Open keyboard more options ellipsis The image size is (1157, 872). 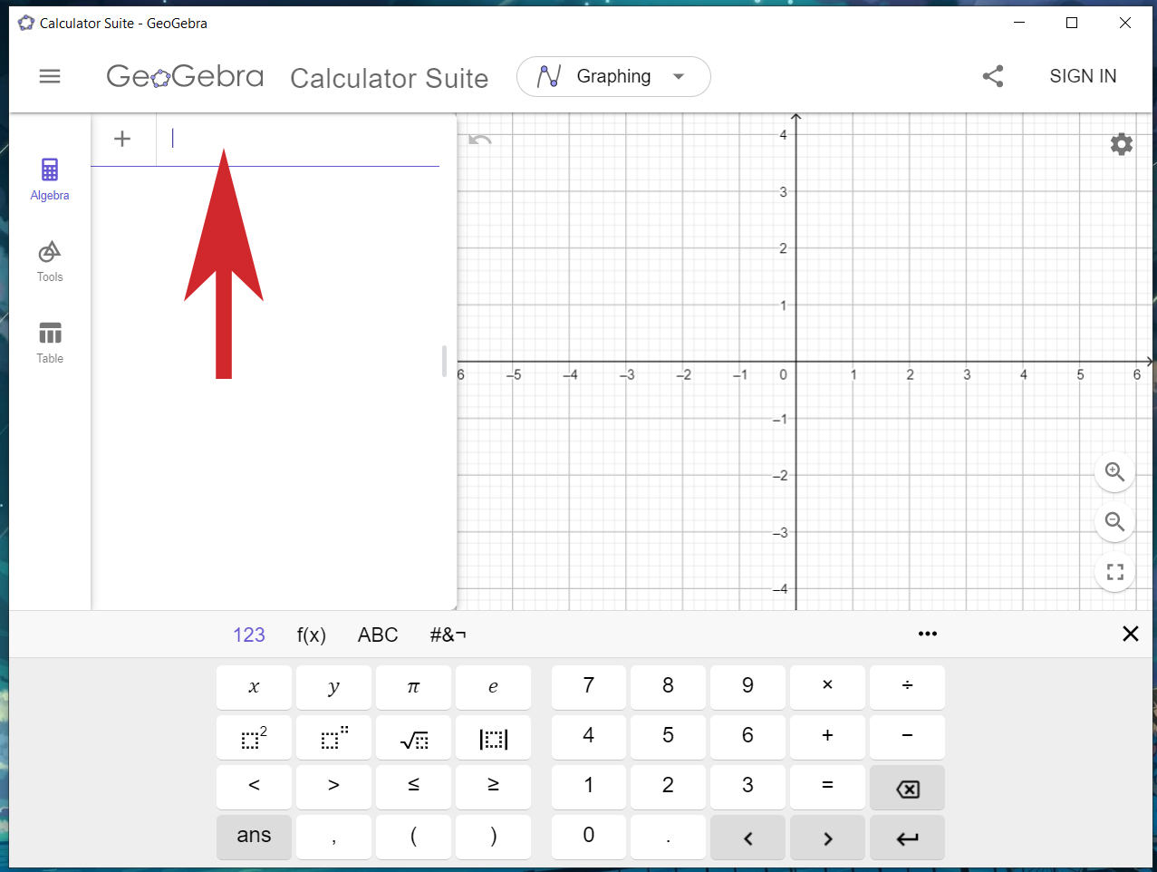(x=927, y=634)
